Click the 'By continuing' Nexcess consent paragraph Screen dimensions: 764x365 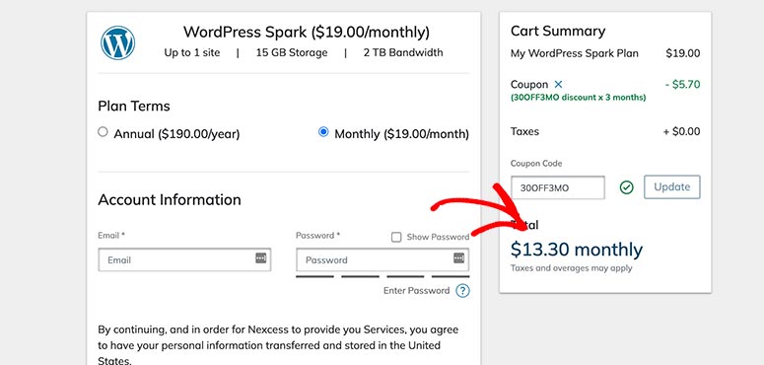pos(278,345)
